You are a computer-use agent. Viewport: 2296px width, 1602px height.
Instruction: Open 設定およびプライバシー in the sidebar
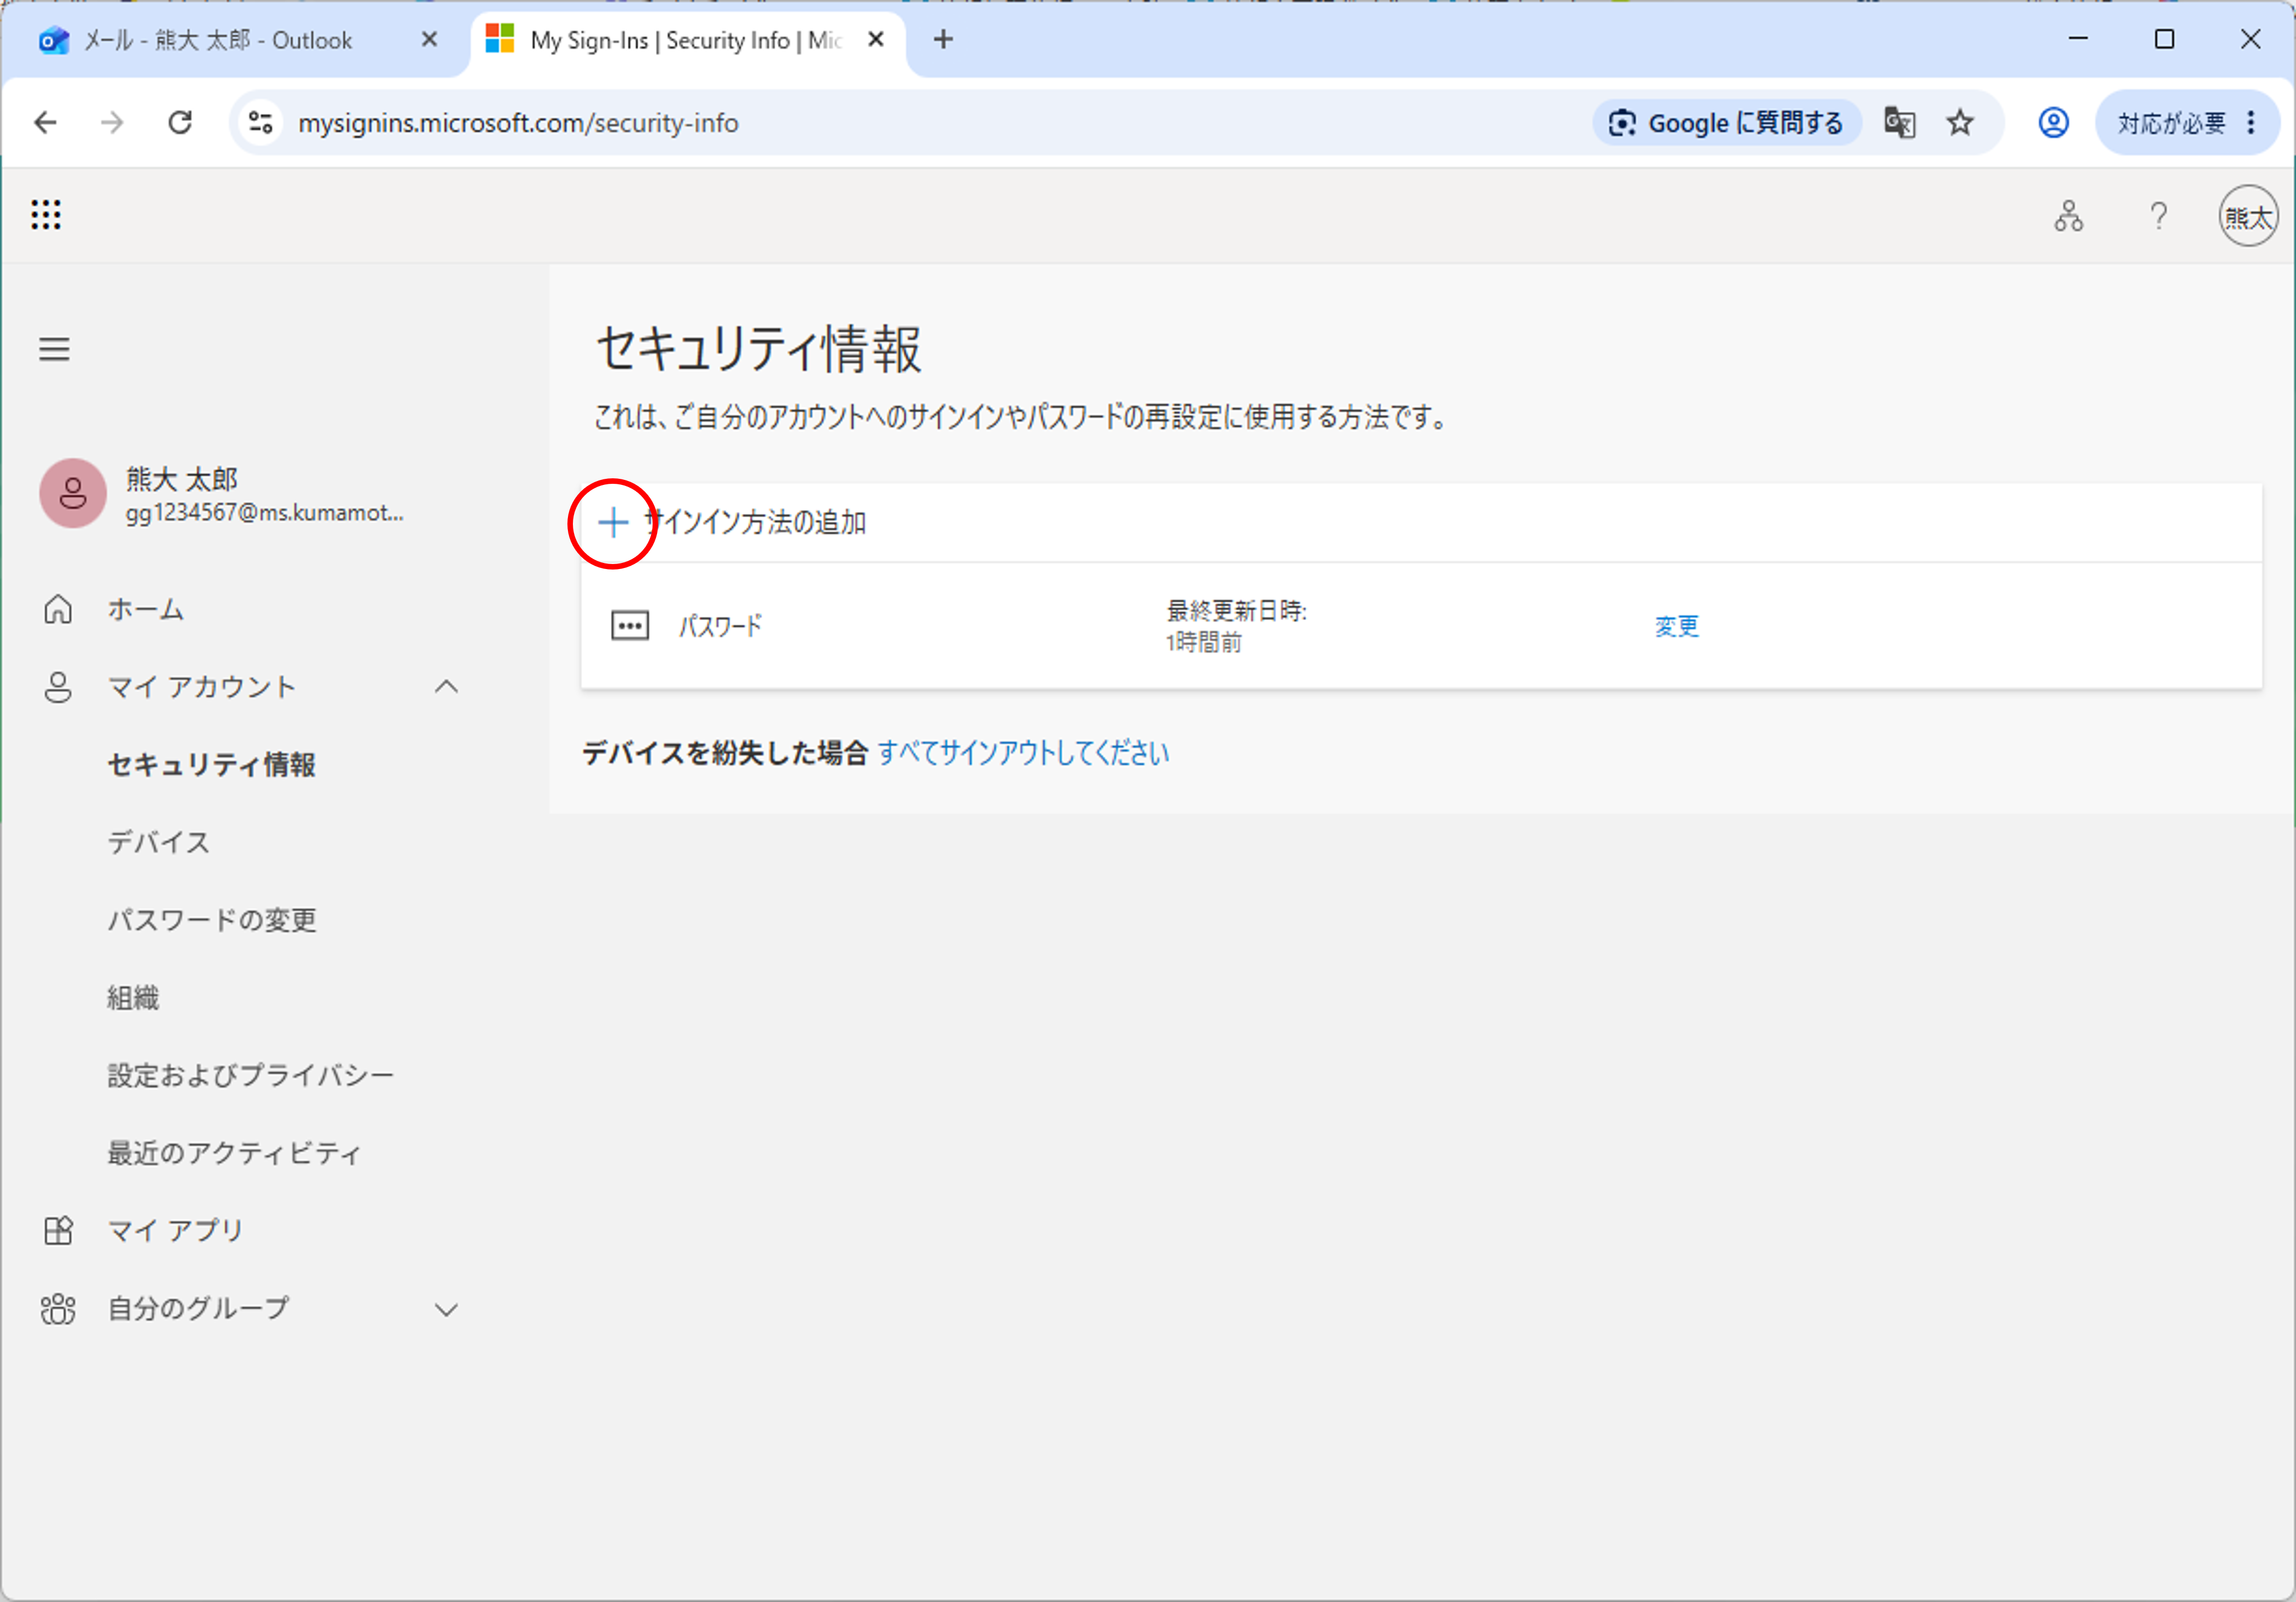point(251,1076)
